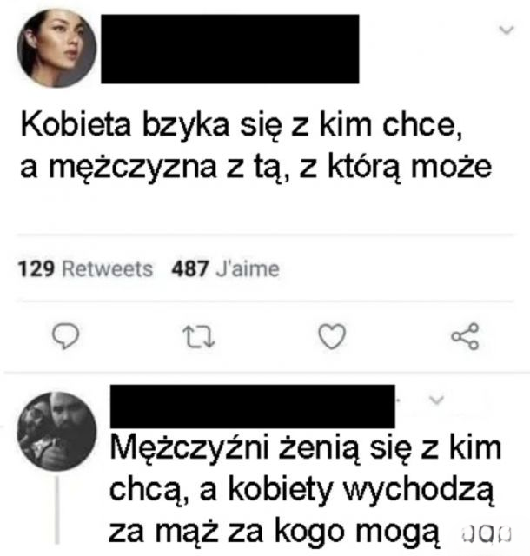Click the reply speech bubble icon
Viewport: 530px width, 556px height.
(65, 336)
